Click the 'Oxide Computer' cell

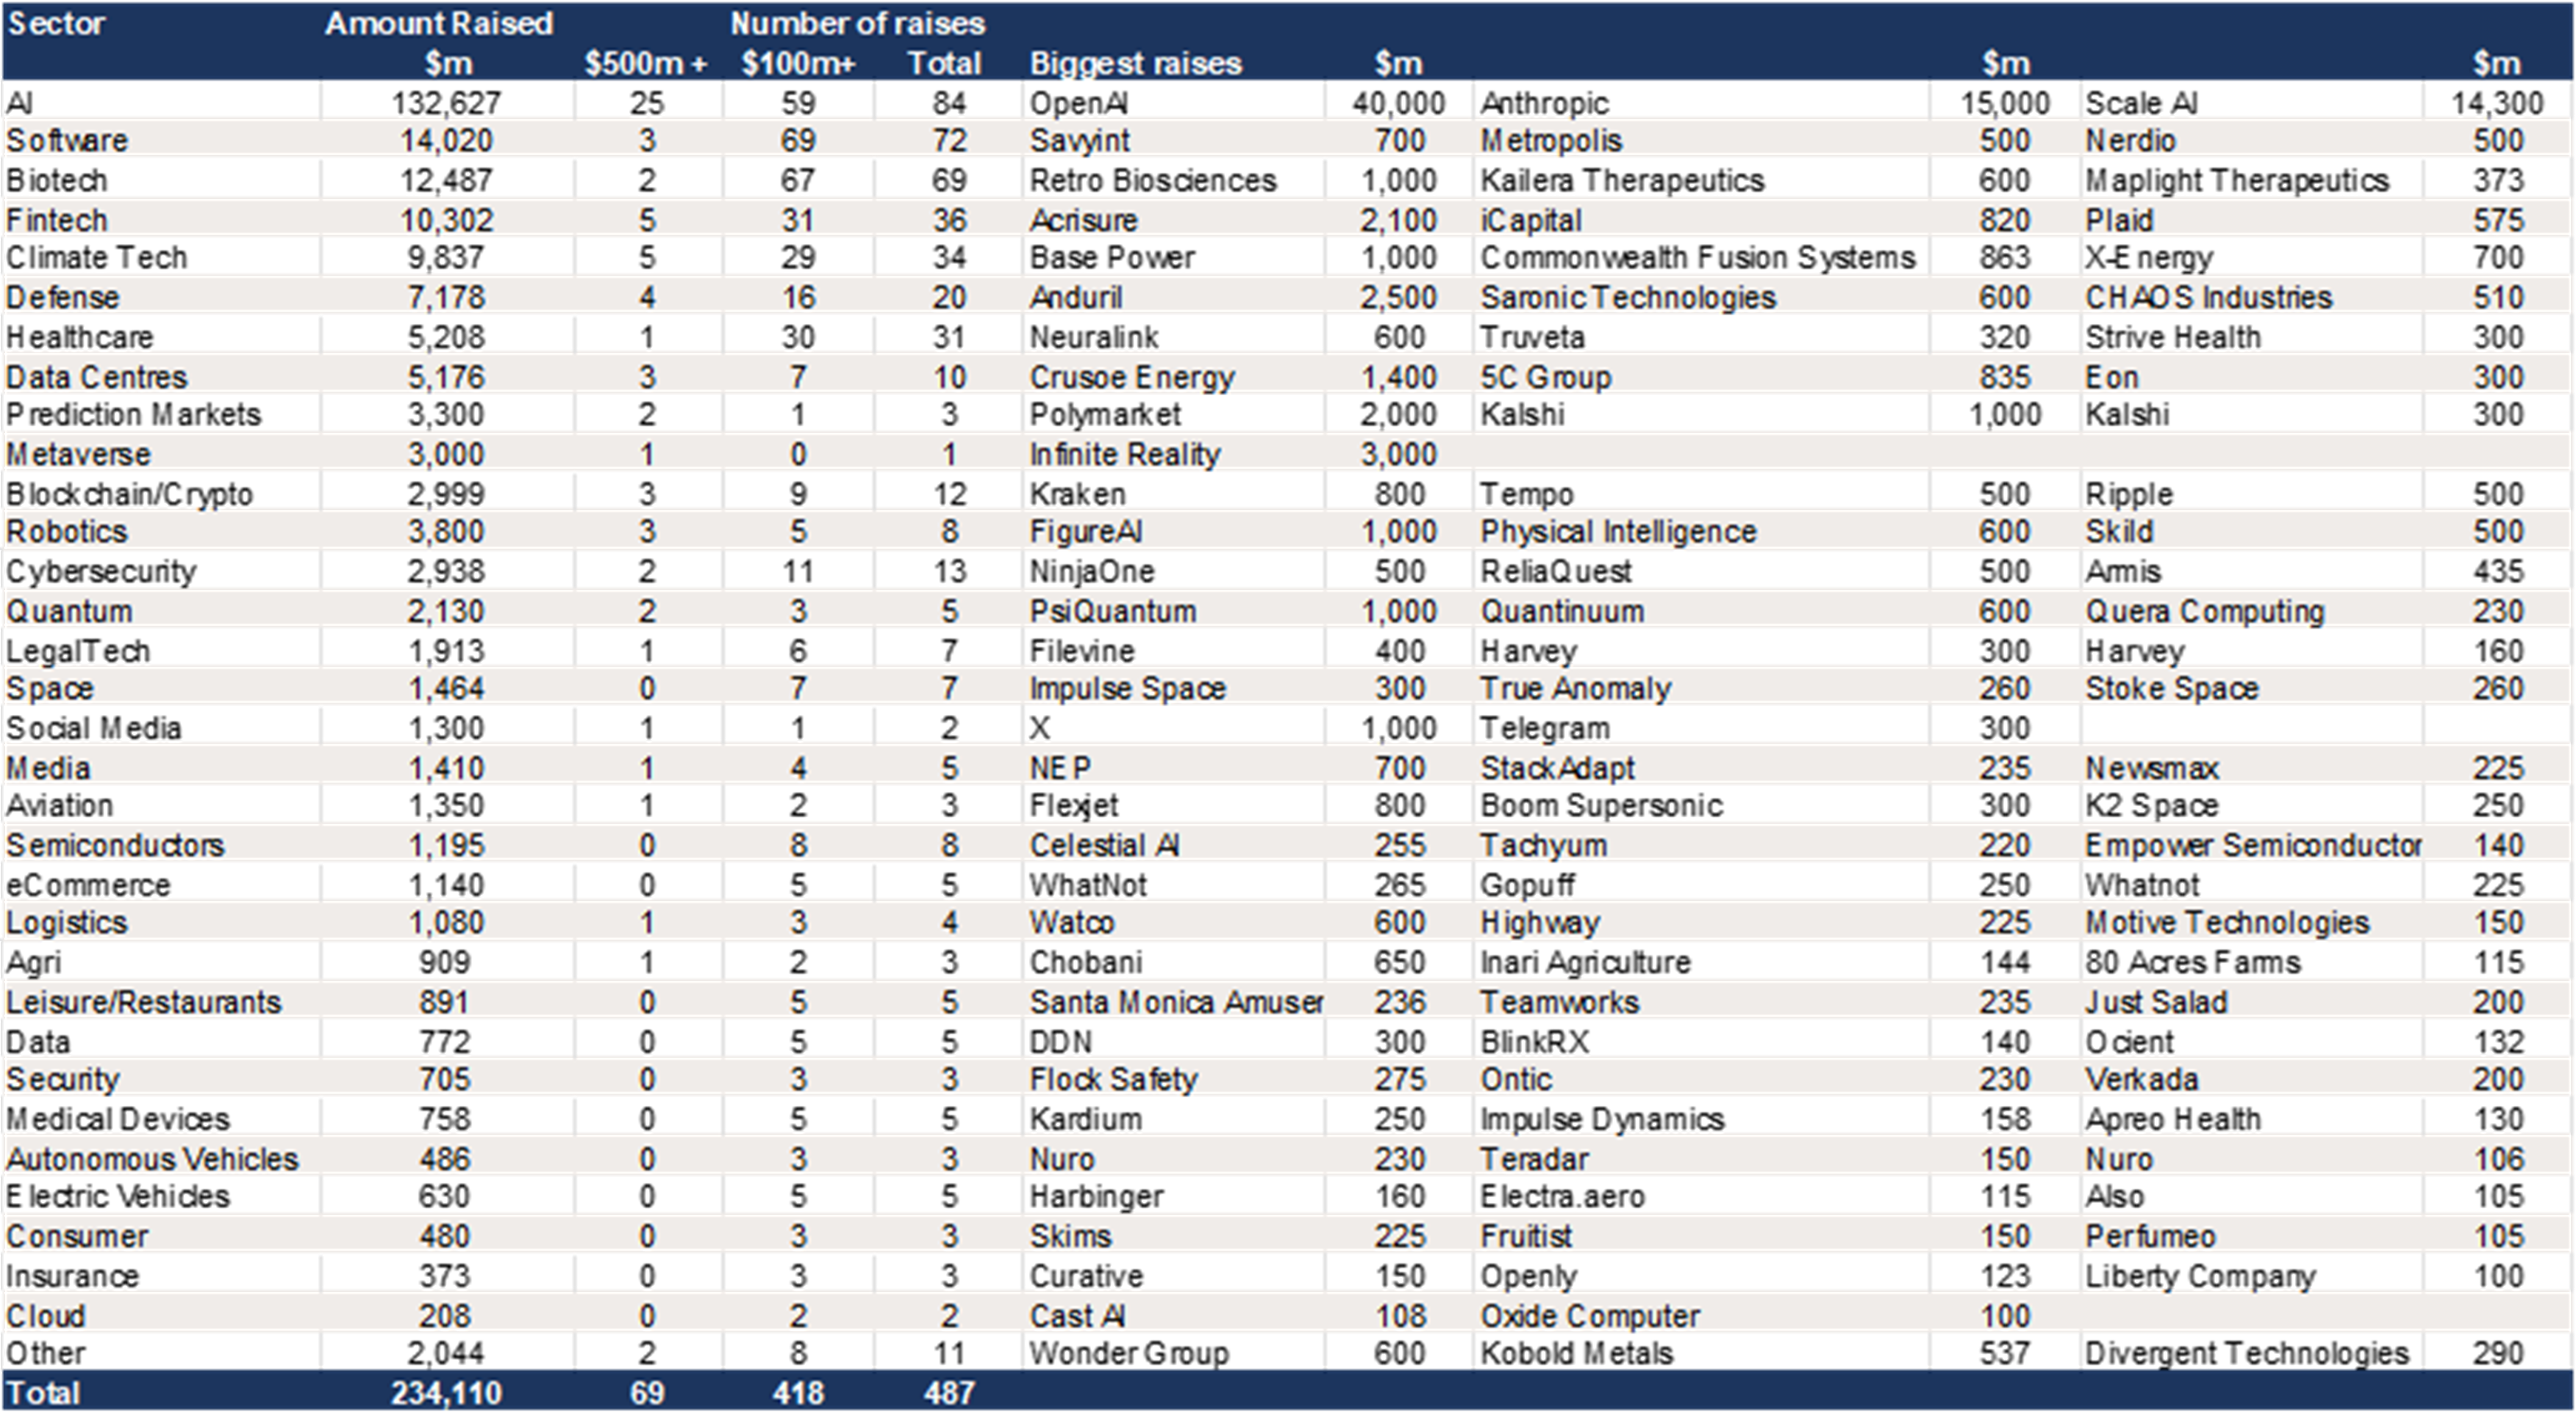[x=1590, y=1316]
